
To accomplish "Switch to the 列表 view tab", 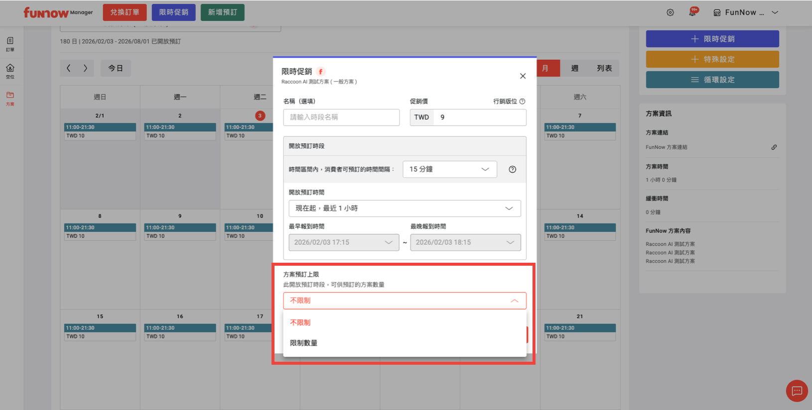I will click(x=604, y=68).
